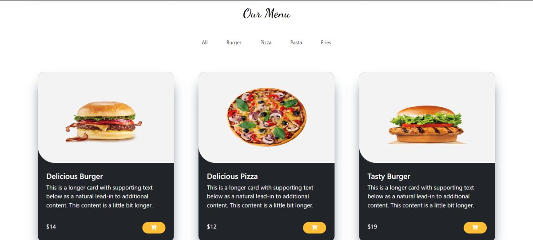Filter menu by Burger
The width and height of the screenshot is (533, 240).
(x=234, y=43)
